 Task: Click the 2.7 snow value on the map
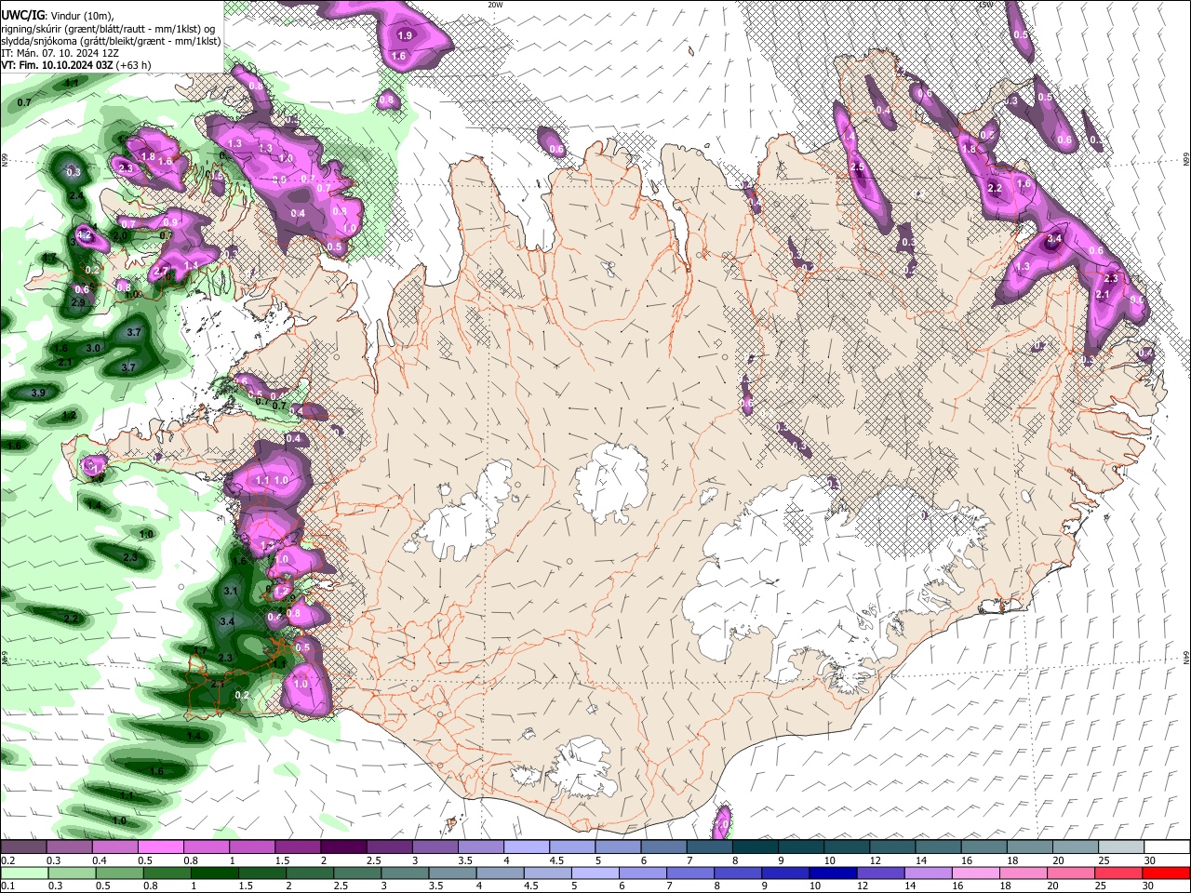[162, 272]
